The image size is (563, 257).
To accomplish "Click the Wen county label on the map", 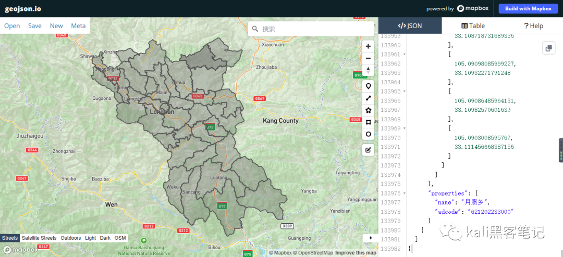I will coord(112,204).
